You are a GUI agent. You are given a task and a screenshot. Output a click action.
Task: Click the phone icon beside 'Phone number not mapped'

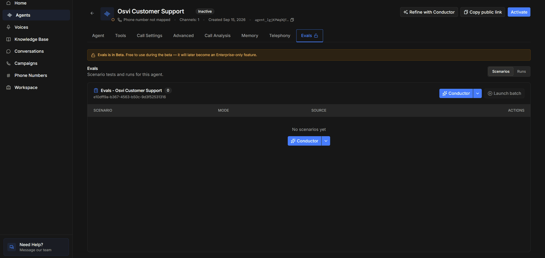[x=120, y=20]
